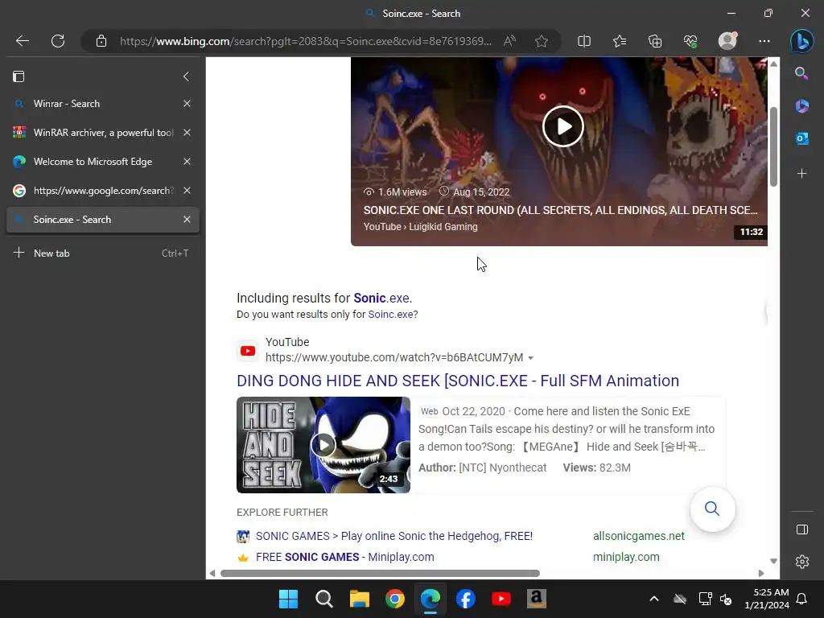Refresh the current Bing page
This screenshot has height=618, width=824.
pos(58,41)
